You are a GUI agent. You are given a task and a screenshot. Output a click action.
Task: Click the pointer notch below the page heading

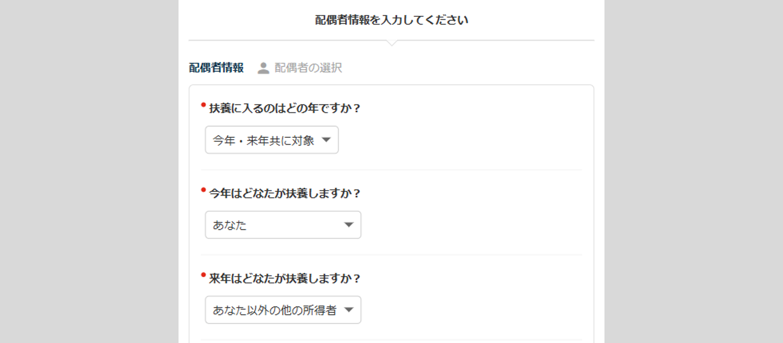coord(391,43)
